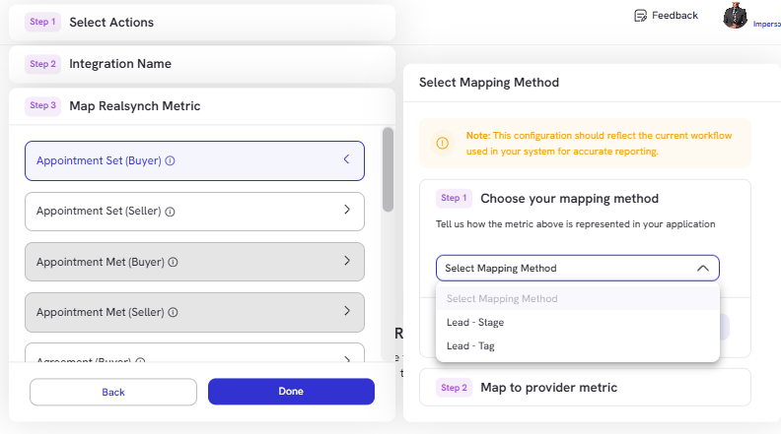Open Step 2 Integration Name section
The width and height of the screenshot is (781, 434).
coord(202,64)
